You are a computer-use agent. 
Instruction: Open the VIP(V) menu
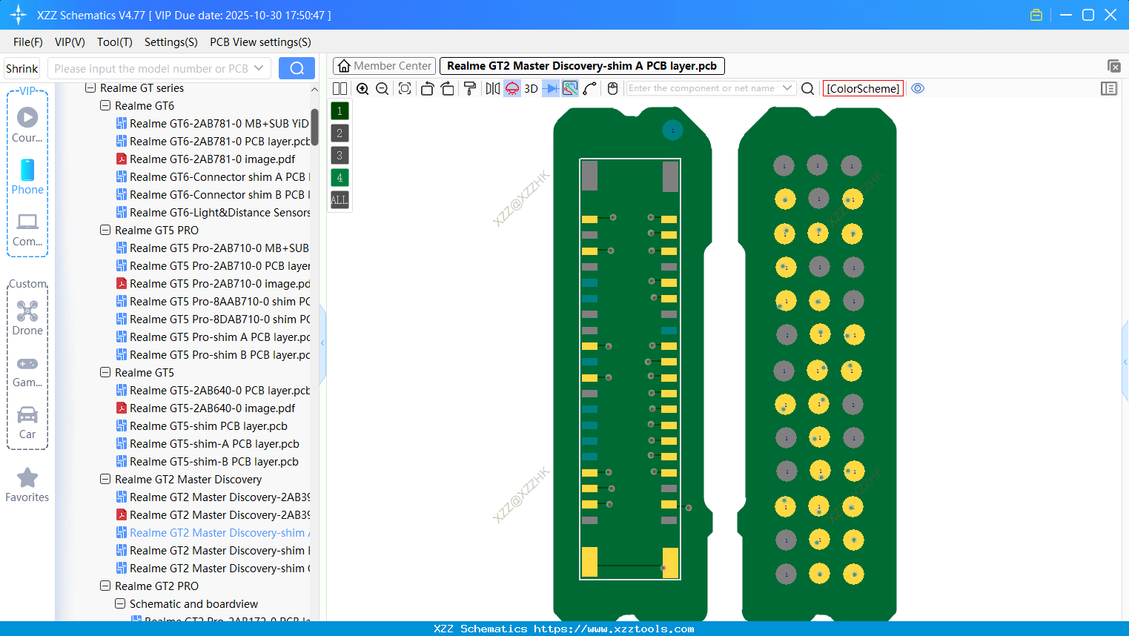(70, 42)
